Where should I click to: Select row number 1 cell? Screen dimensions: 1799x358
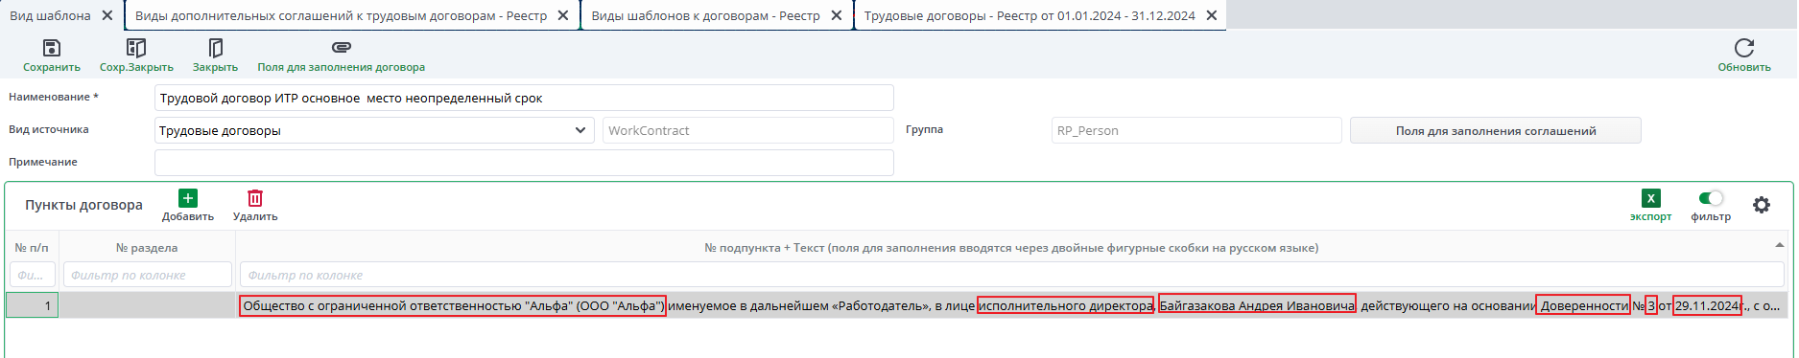pos(32,305)
